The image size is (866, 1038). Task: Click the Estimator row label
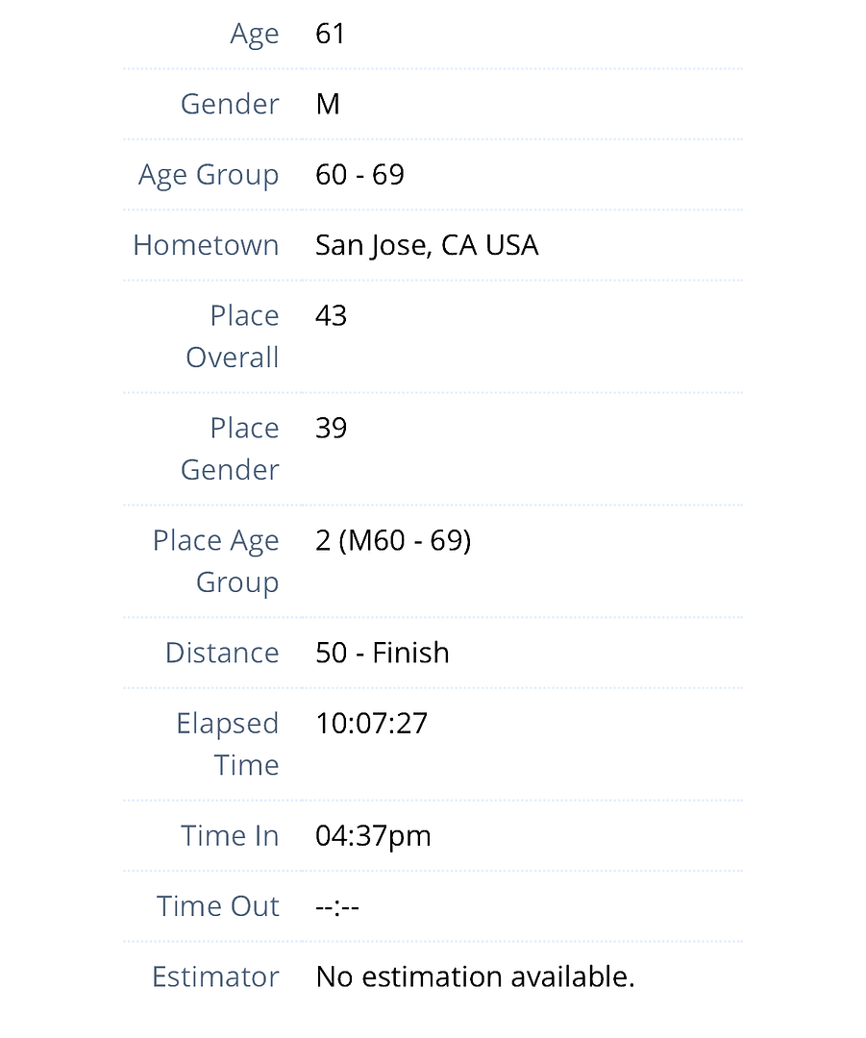coord(215,976)
